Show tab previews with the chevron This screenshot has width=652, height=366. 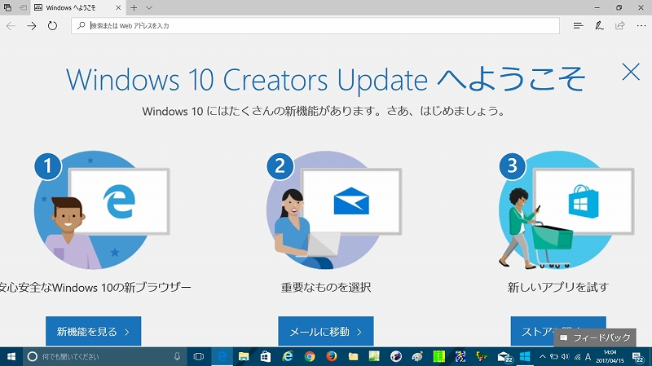point(149,7)
